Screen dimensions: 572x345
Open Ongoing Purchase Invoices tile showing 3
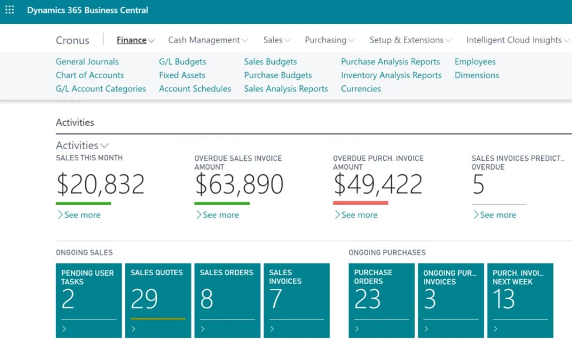tap(451, 300)
